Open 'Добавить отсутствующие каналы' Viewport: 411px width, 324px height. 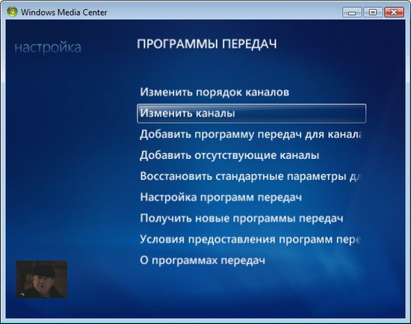229,155
